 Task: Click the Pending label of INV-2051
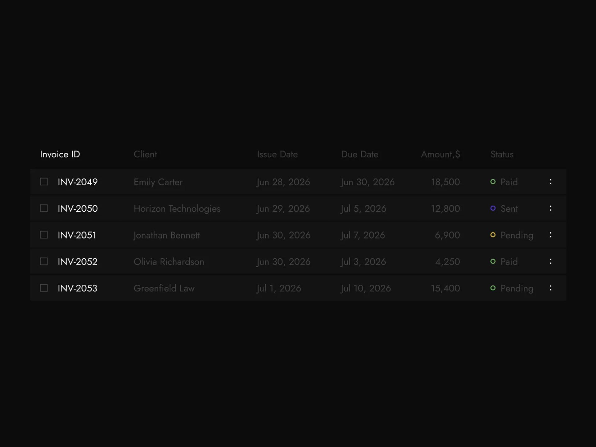tap(517, 236)
